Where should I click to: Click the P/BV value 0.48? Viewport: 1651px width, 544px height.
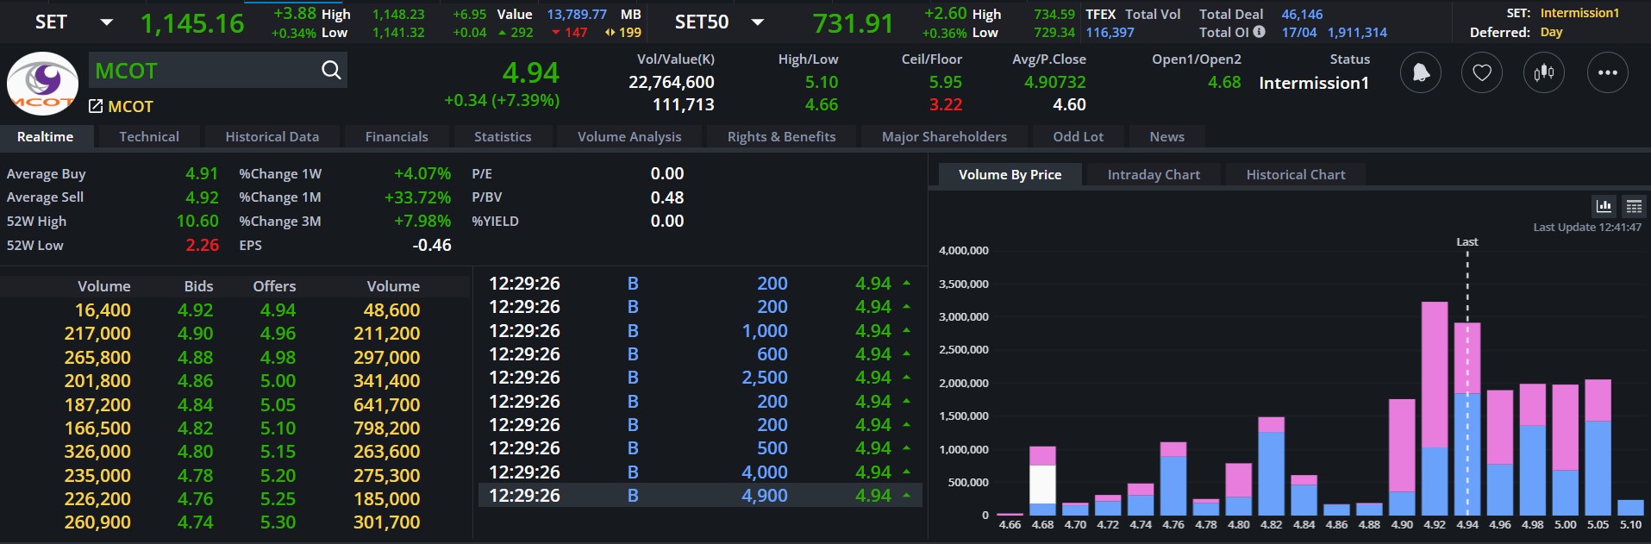[667, 197]
